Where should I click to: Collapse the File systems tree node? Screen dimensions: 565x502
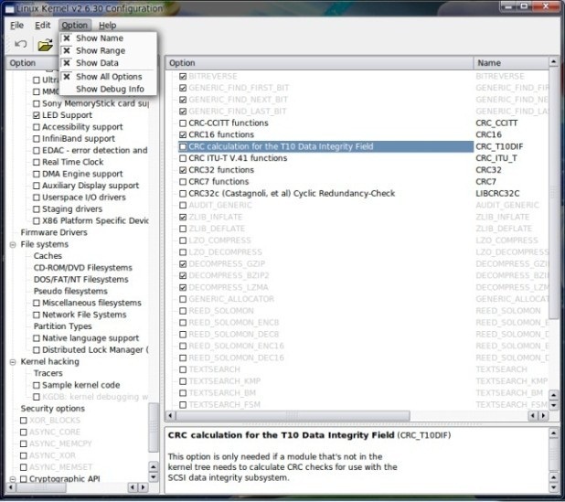point(13,245)
